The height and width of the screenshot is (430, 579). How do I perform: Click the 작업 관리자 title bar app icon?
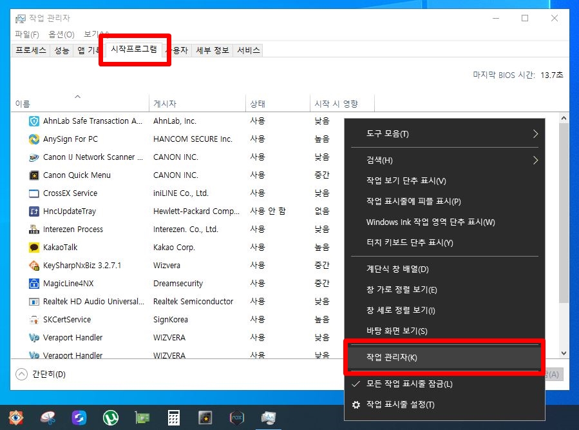(x=21, y=18)
